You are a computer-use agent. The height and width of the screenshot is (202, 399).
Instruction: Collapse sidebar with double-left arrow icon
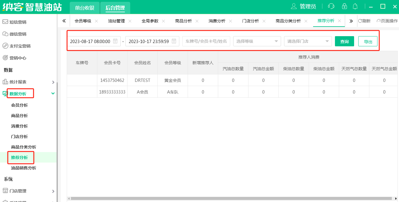pyautogui.click(x=64, y=21)
